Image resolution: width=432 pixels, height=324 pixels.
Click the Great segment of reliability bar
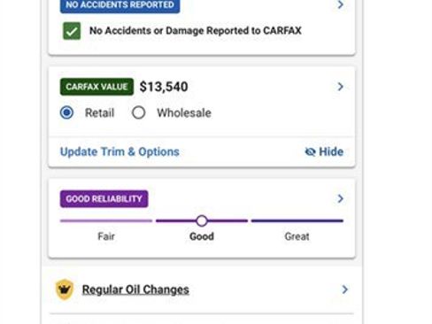pos(297,220)
